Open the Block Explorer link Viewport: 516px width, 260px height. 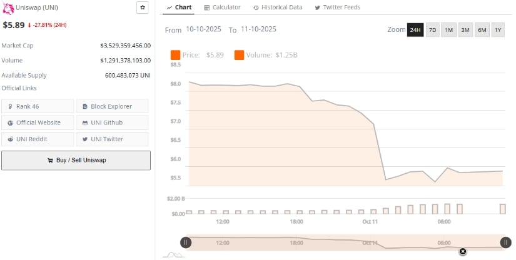112,106
